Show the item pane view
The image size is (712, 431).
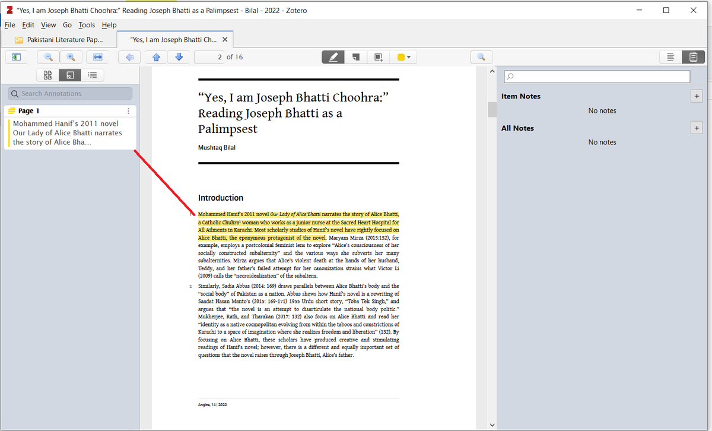(670, 57)
